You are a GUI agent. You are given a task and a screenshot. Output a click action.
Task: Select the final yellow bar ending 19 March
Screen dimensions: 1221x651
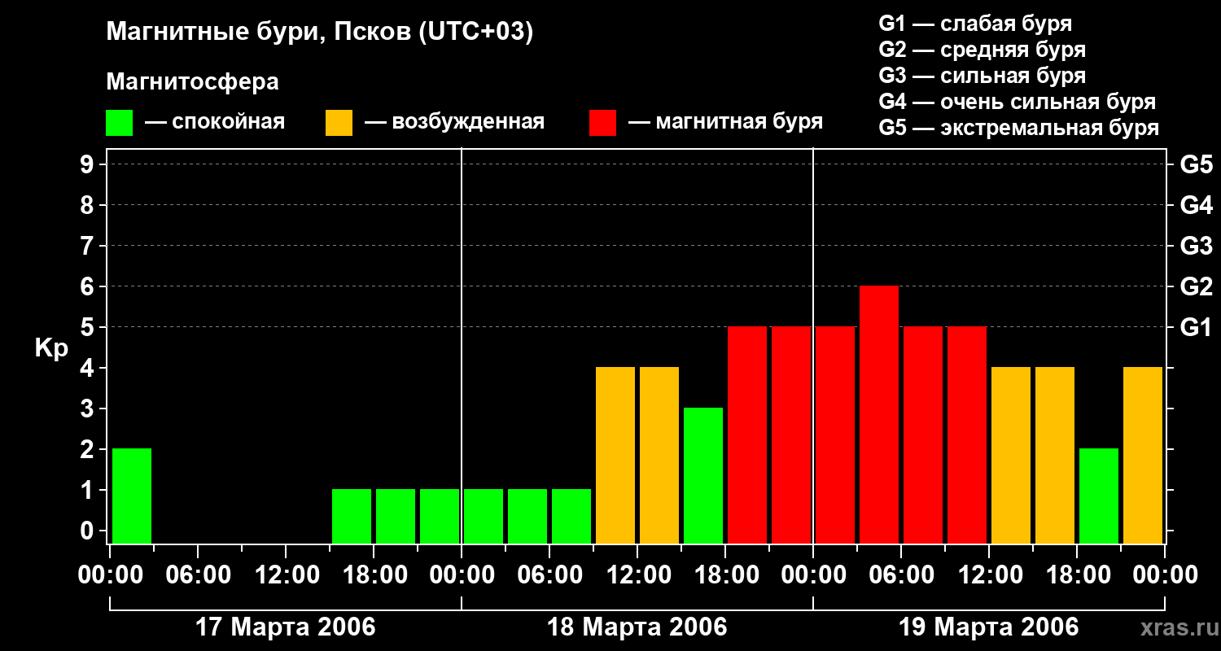point(1143,455)
